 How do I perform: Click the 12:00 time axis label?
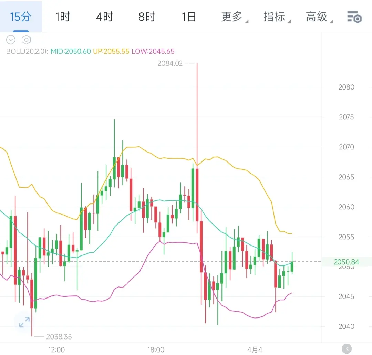click(56, 350)
